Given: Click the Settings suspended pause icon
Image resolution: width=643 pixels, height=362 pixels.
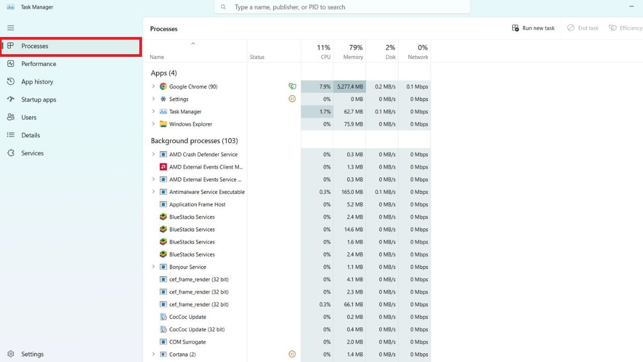Looking at the screenshot, I should coord(292,99).
